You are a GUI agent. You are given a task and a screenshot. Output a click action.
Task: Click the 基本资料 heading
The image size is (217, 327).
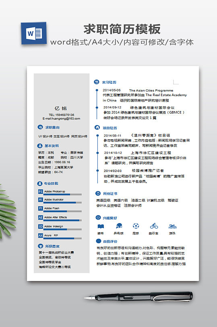click(x=52, y=145)
